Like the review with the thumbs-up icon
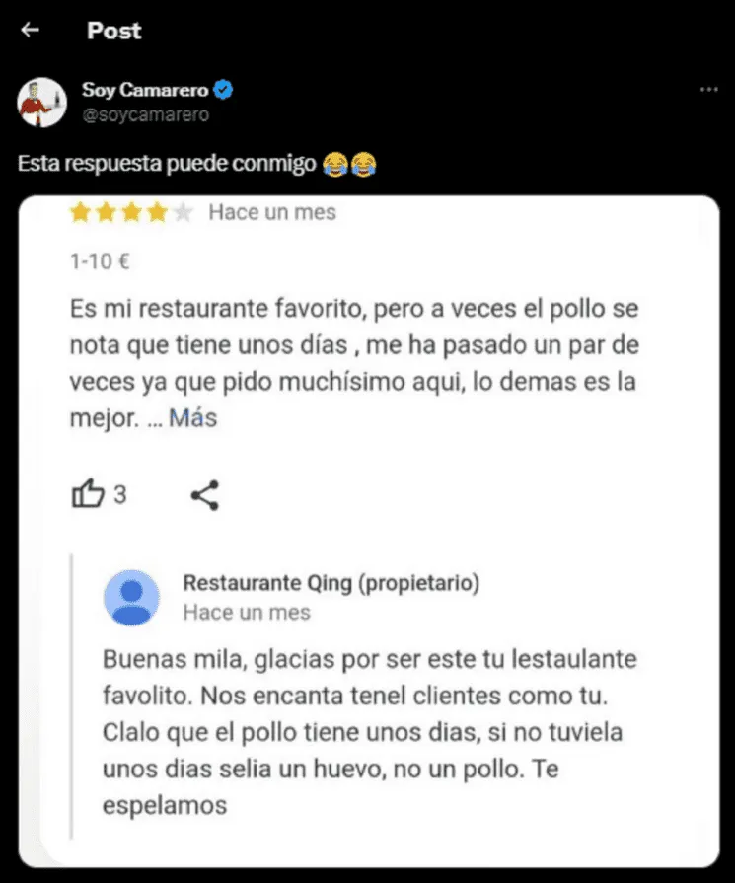Image resolution: width=735 pixels, height=883 pixels. (88, 494)
